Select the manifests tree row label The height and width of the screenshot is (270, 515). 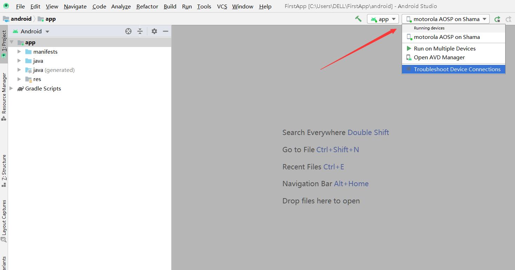45,52
